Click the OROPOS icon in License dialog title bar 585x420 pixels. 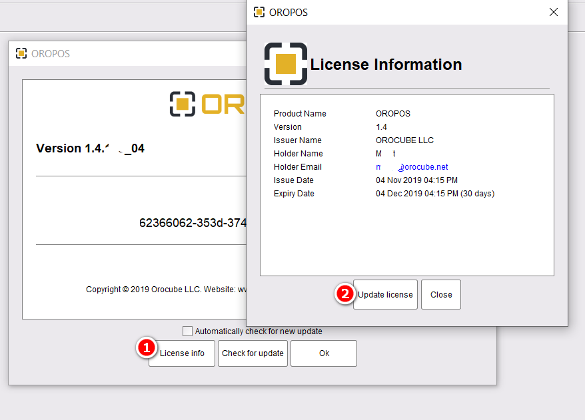(259, 12)
